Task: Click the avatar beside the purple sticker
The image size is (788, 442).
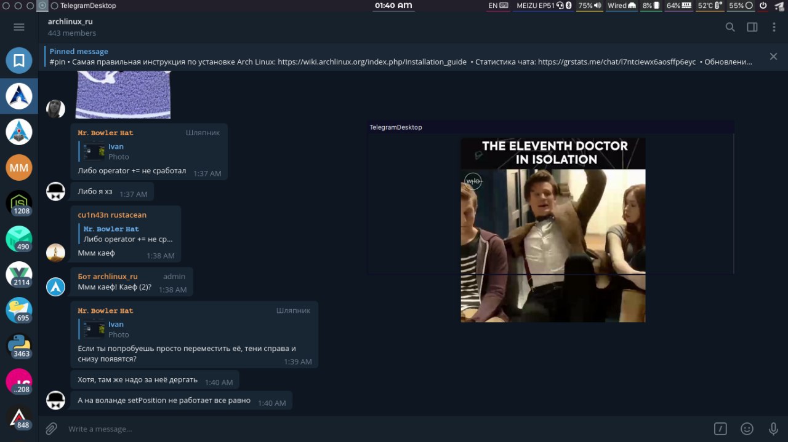Action: [x=56, y=109]
